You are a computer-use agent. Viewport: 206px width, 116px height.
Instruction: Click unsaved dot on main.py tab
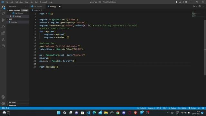[x=60, y=6]
